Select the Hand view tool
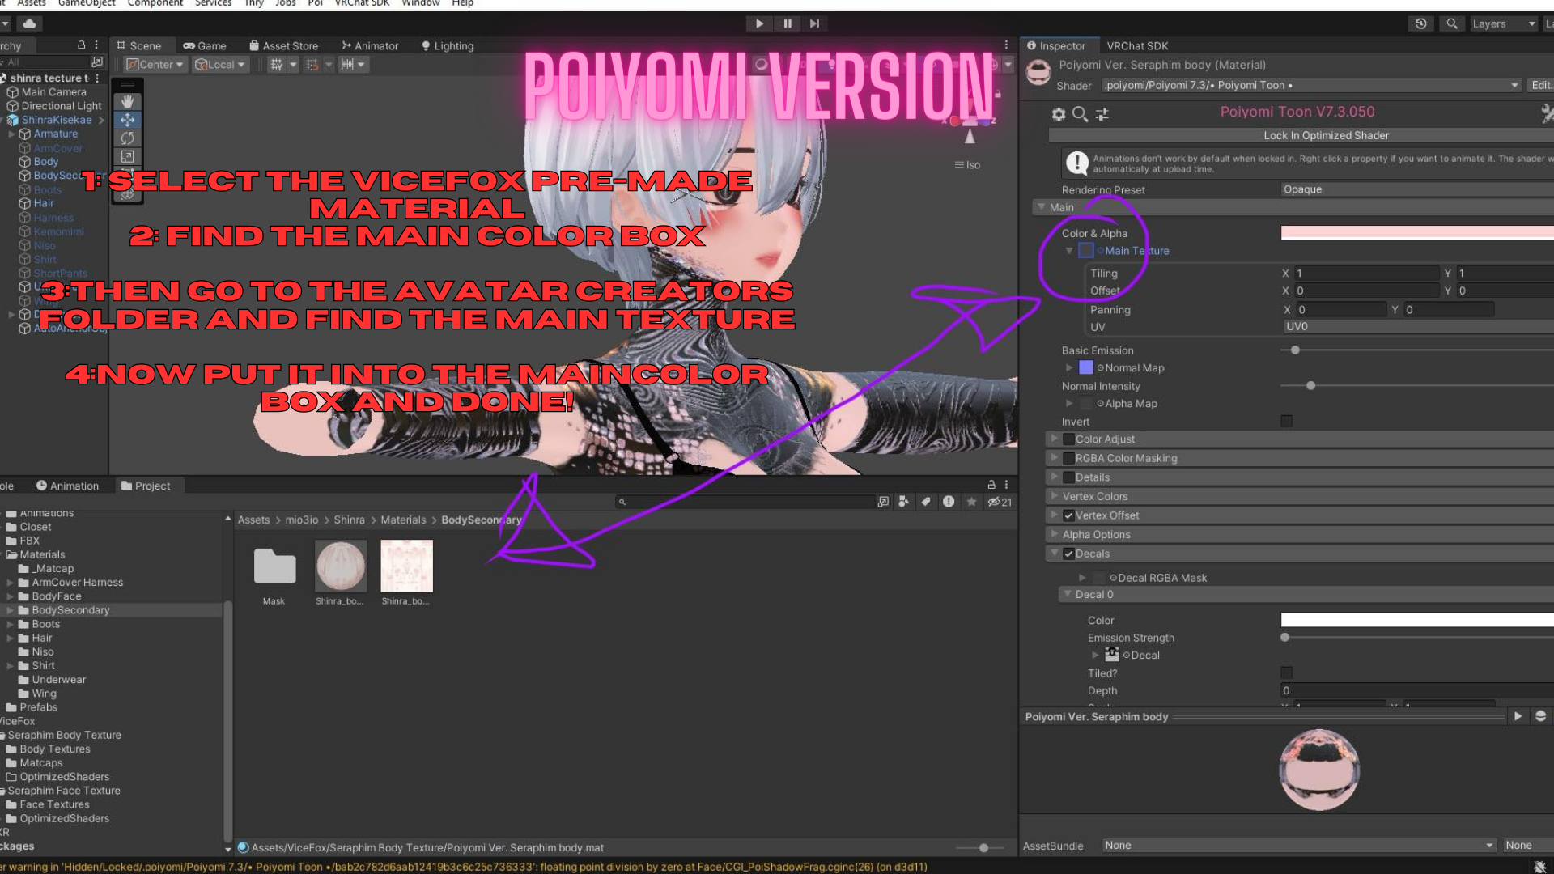1554x874 pixels. [x=127, y=101]
